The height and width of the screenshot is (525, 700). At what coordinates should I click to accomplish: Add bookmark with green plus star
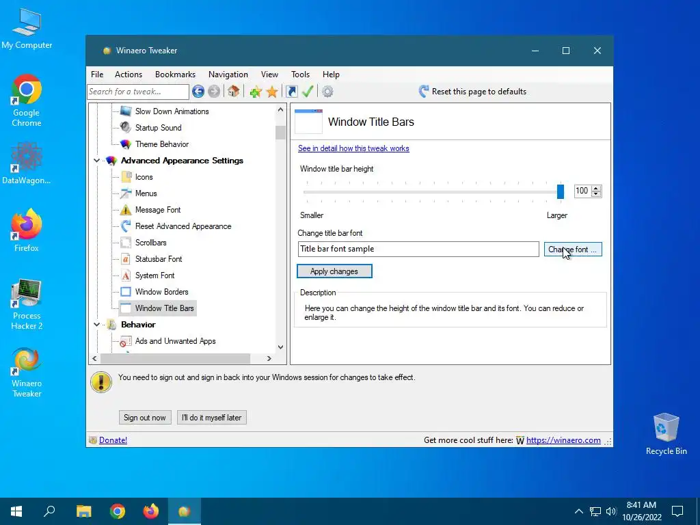[x=256, y=92]
